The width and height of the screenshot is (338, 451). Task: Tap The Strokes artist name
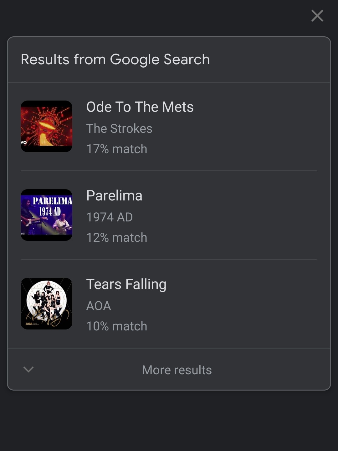point(119,129)
